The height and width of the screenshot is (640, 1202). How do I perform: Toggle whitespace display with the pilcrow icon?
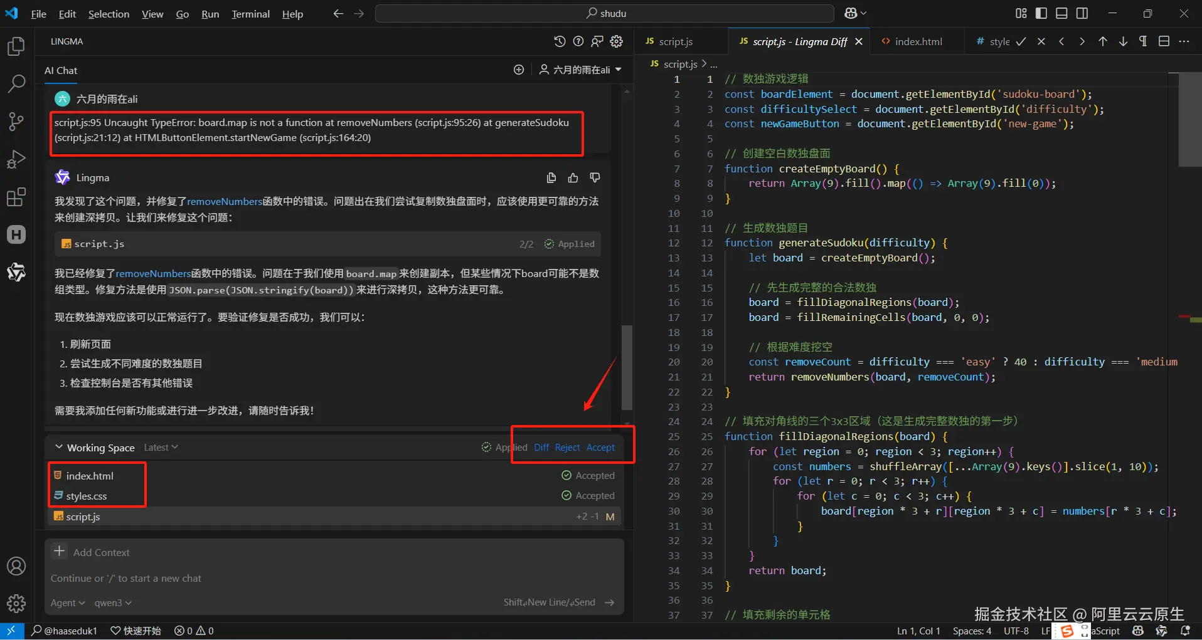pos(1143,41)
